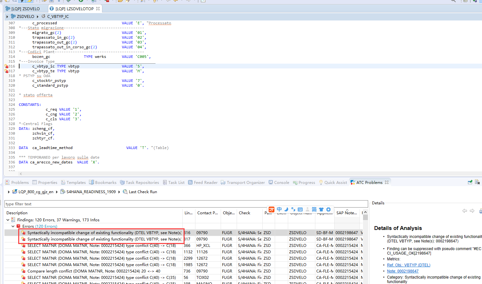Open the Sogou skin (t-shirt) selector
The width and height of the screenshot is (482, 284).
tap(321, 209)
